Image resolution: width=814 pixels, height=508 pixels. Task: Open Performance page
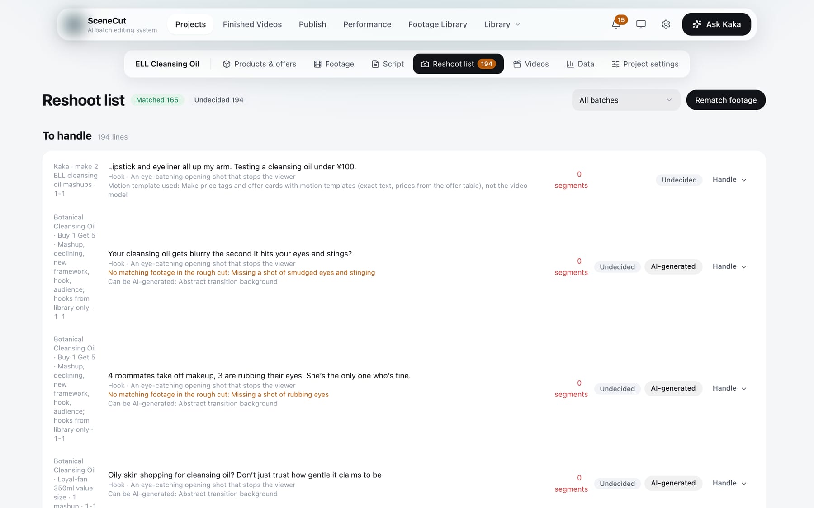367,24
